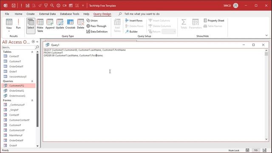Select the VersionHistoryT table
The image size is (272, 153).
pyautogui.click(x=18, y=76)
